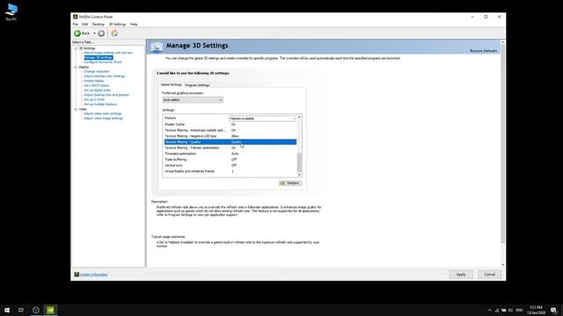
Task: Click the Cancel button
Action: [x=489, y=275]
